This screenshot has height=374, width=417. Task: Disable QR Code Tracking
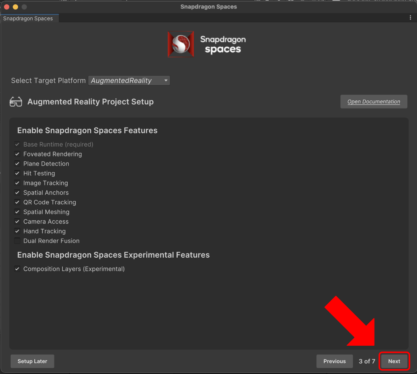pyautogui.click(x=17, y=202)
